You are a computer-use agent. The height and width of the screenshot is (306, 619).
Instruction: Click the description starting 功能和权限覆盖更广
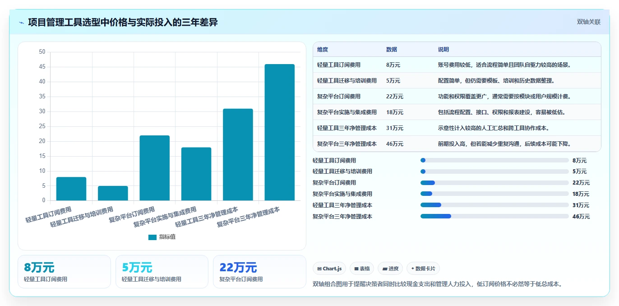click(x=505, y=97)
